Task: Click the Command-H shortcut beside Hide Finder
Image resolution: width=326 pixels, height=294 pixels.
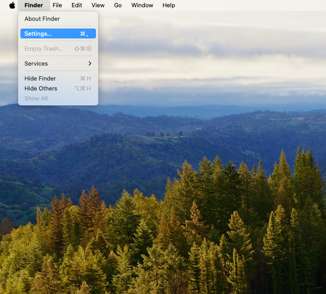Action: pos(85,78)
